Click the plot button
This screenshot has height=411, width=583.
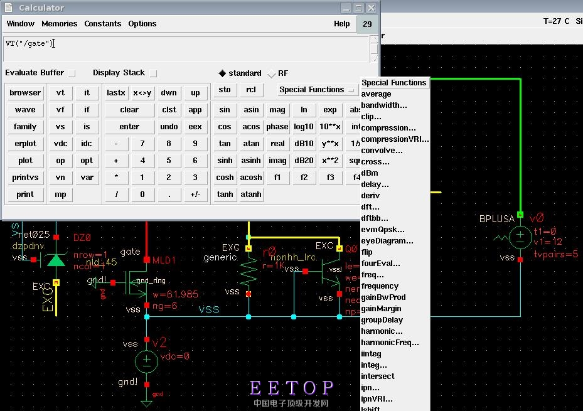click(25, 161)
